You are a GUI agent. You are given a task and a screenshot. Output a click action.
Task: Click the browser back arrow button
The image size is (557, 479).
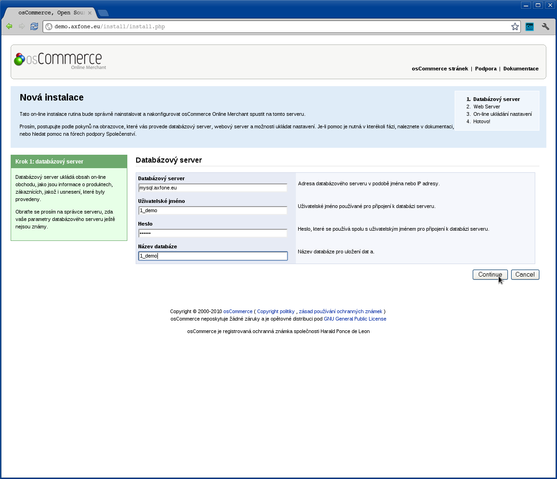(x=9, y=26)
